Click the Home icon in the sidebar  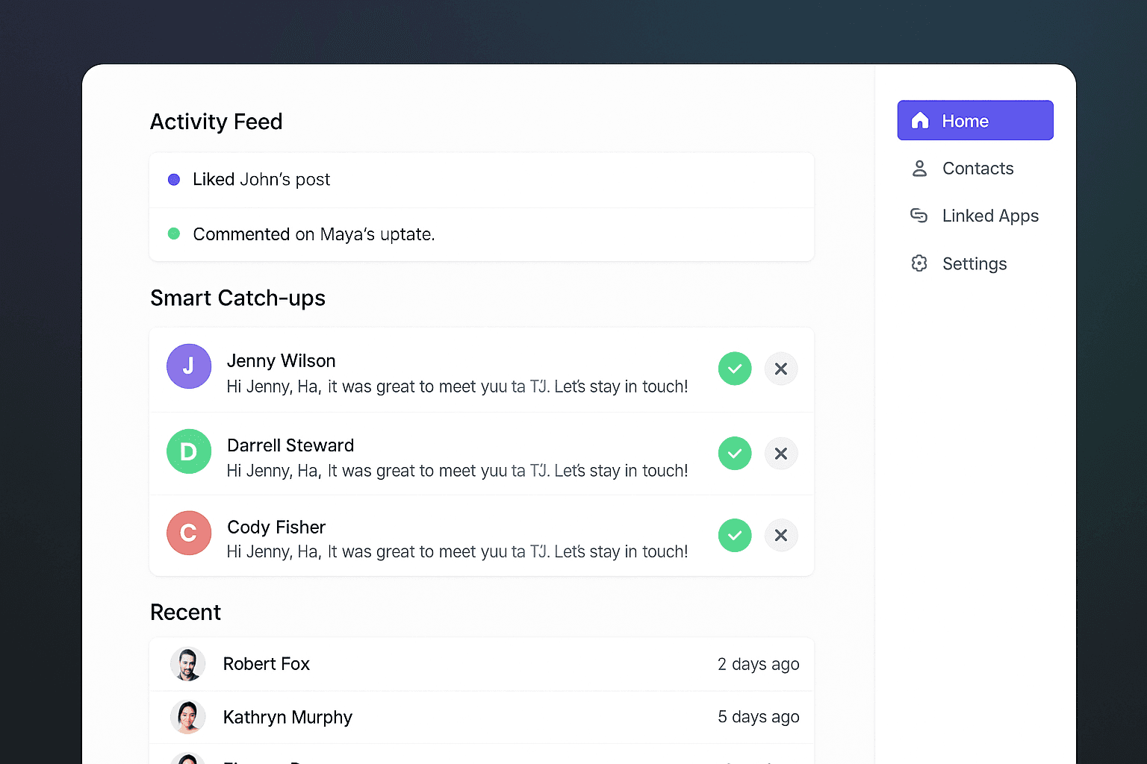[919, 120]
